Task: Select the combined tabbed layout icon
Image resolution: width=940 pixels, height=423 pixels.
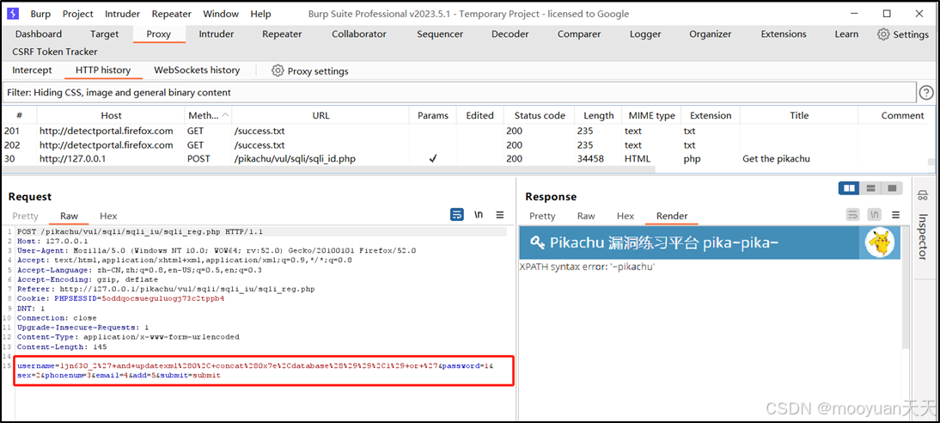Action: point(892,187)
